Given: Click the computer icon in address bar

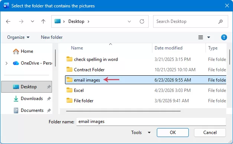Looking at the screenshot, I should point(58,21).
